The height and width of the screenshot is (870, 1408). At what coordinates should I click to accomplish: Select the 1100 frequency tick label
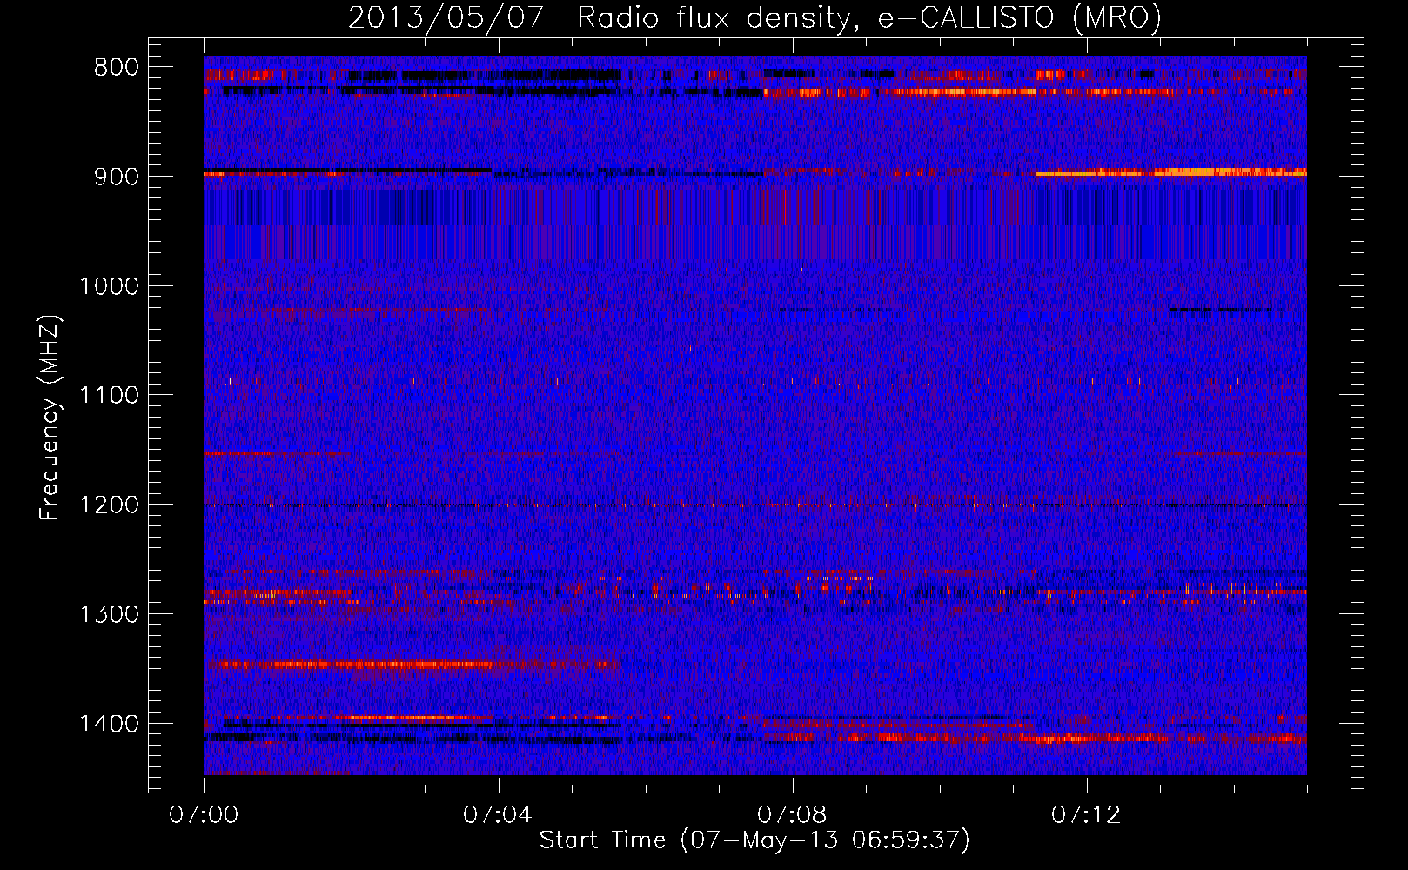[x=109, y=396]
